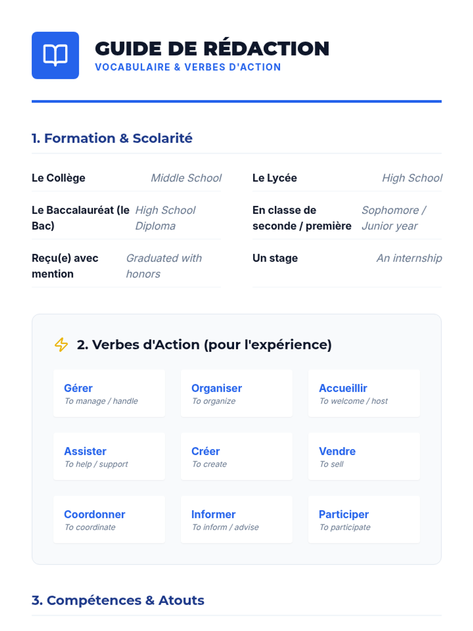Click the Vocabulaire & Verbes d'Action subtitle
The height and width of the screenshot is (631, 473).
188,67
